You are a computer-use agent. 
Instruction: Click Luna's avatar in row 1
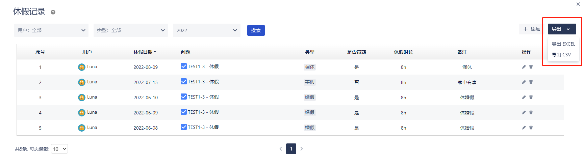tap(82, 67)
